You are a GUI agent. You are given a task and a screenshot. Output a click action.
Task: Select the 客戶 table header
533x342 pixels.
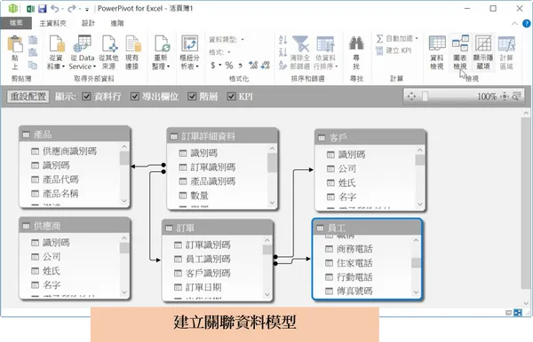click(x=370, y=137)
